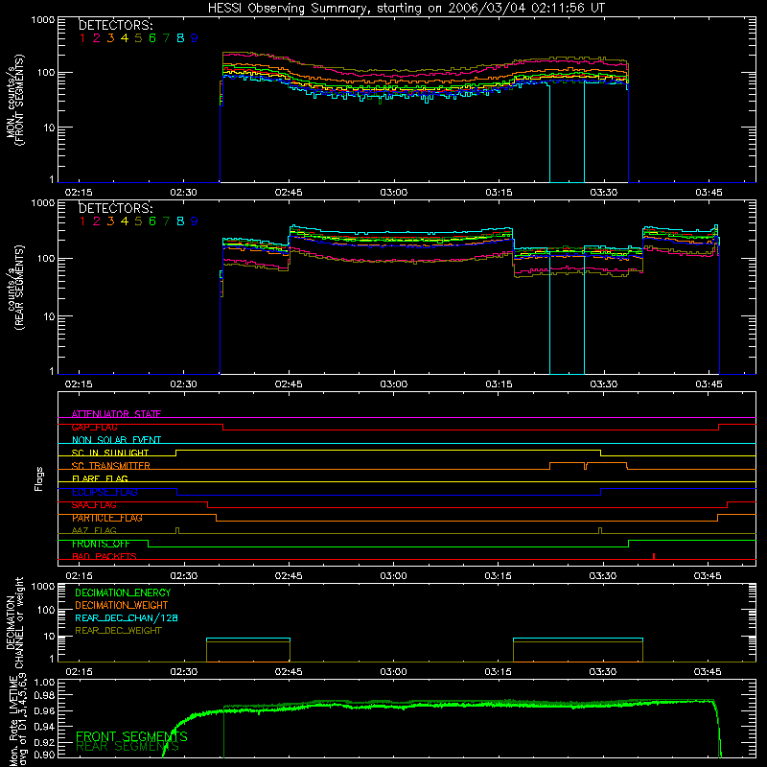This screenshot has height=767, width=767.
Task: Pick detector 3 in rear segments legend
Action: [110, 221]
